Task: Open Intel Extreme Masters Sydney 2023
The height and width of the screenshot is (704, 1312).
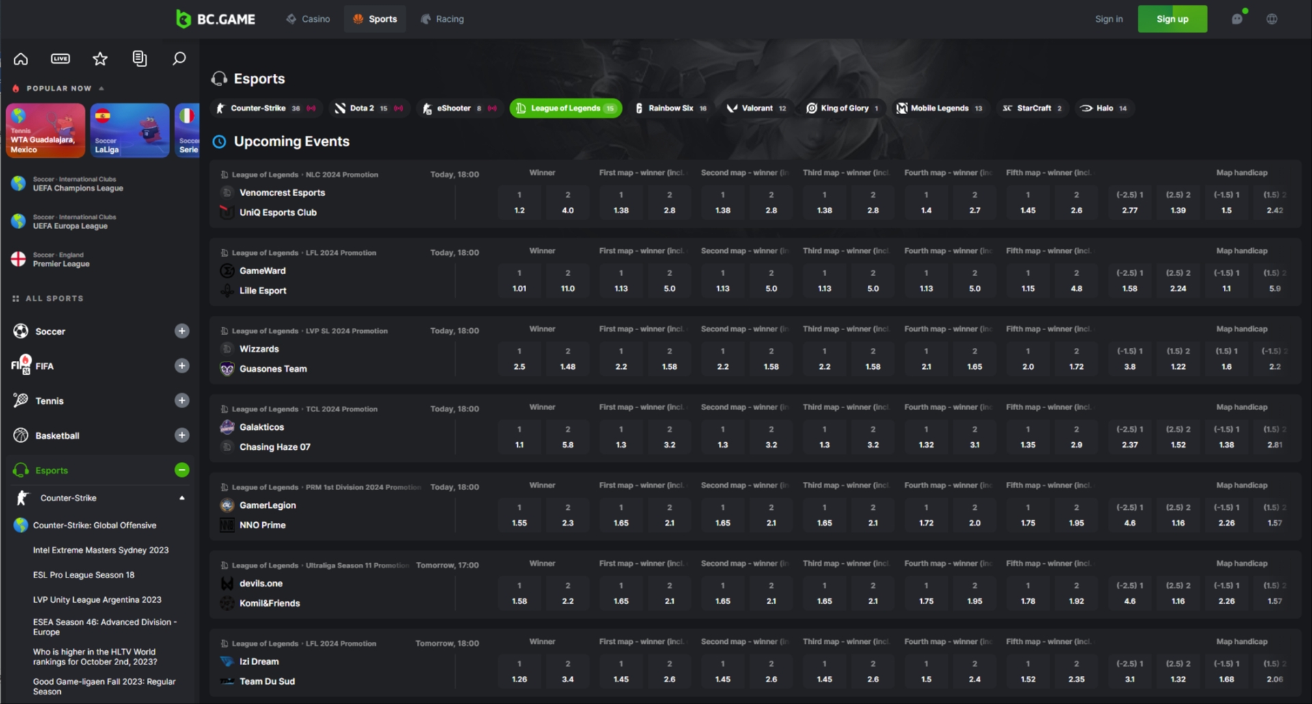Action: pos(101,550)
